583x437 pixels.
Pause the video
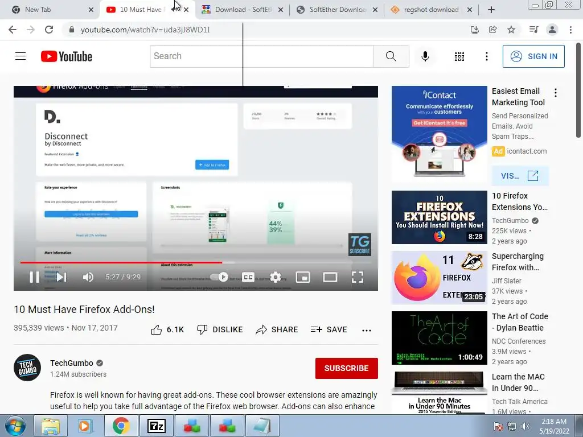pos(35,277)
